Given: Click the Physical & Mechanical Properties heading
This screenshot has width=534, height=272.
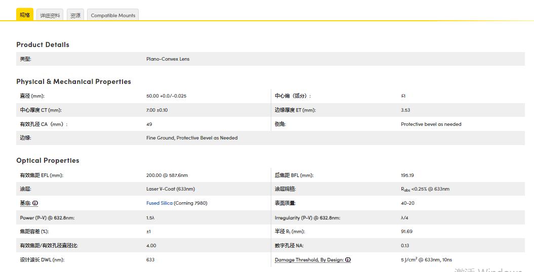Looking at the screenshot, I should tap(73, 81).
